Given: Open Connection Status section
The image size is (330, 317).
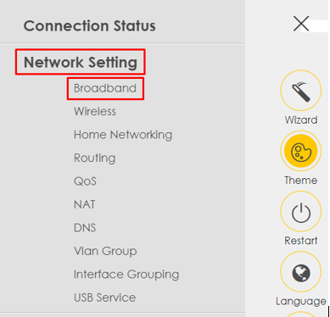Looking at the screenshot, I should tap(89, 26).
